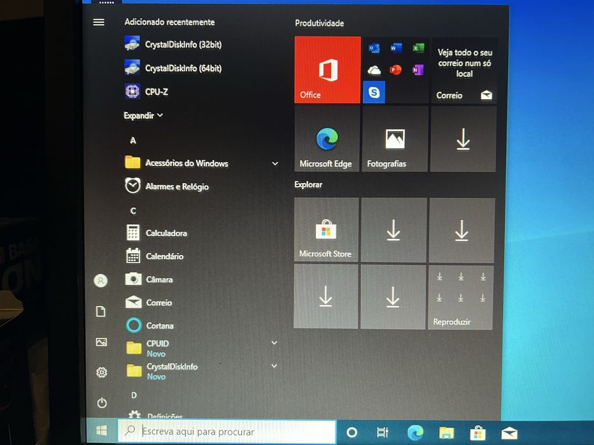Open OneDrive icon in Office apps tile
This screenshot has height=445, width=594.
point(374,70)
